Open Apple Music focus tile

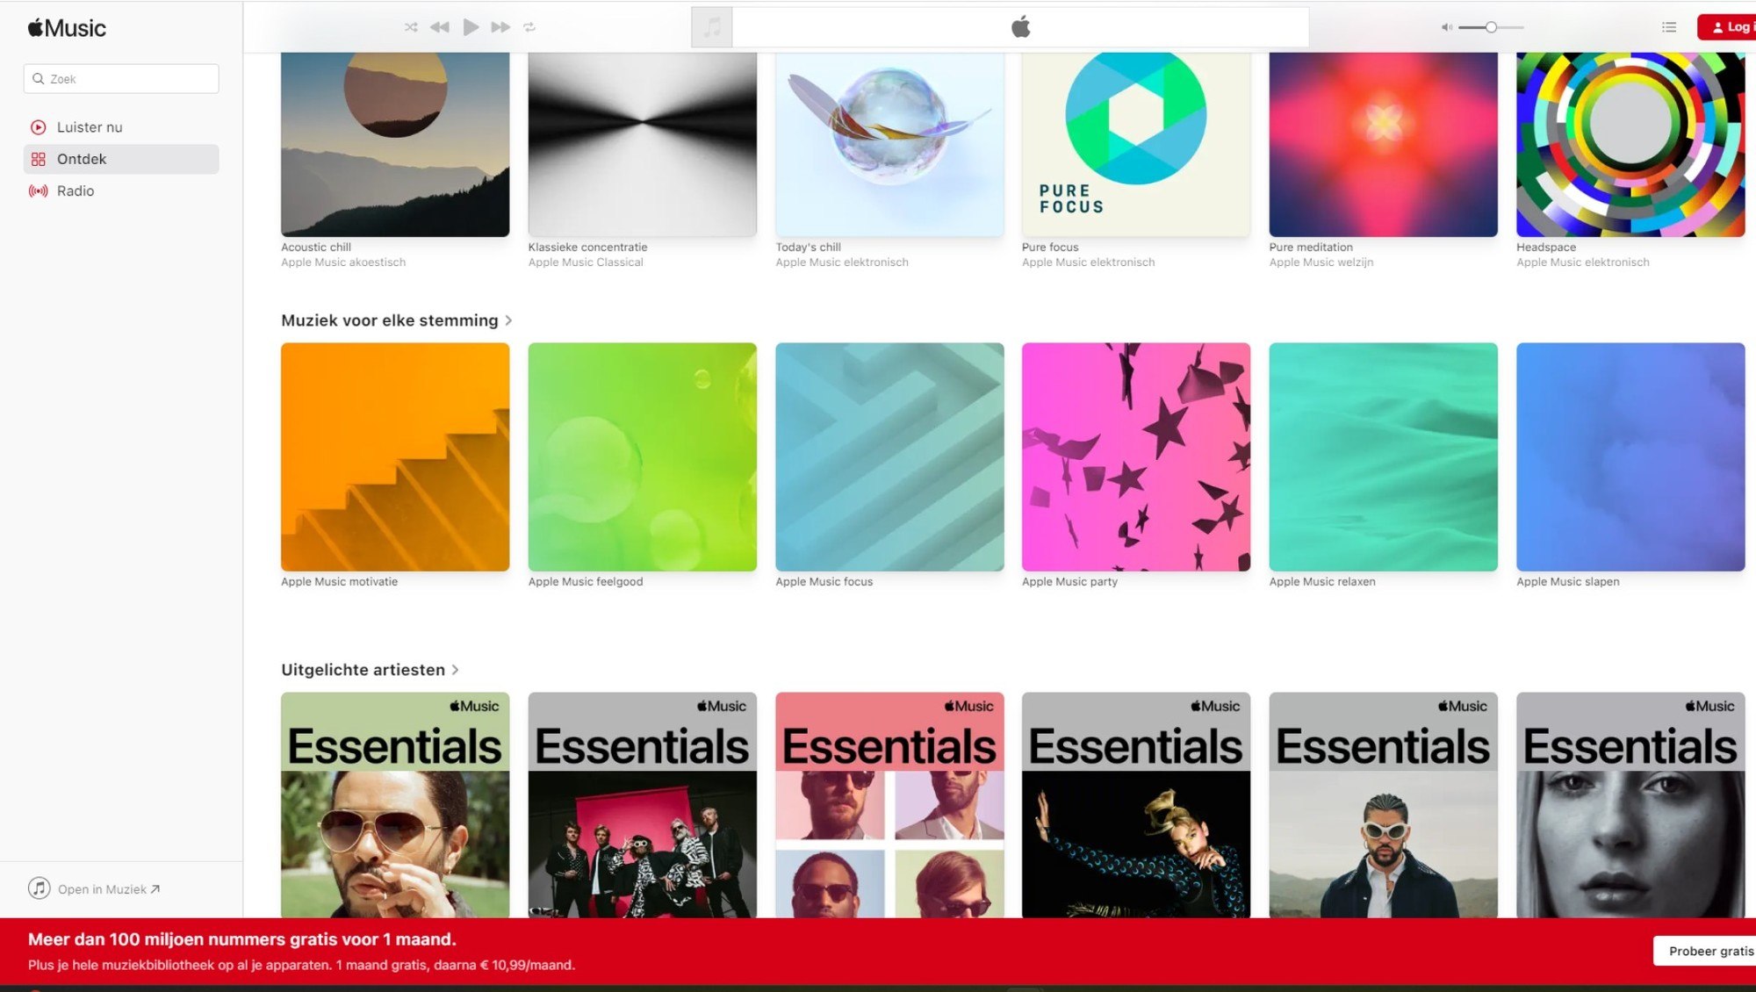click(889, 456)
